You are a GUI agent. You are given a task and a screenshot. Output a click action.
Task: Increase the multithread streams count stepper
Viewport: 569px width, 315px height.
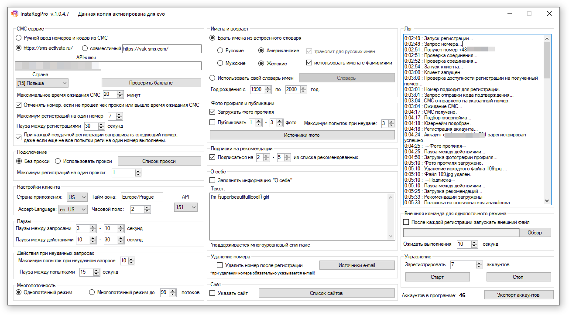pos(174,291)
